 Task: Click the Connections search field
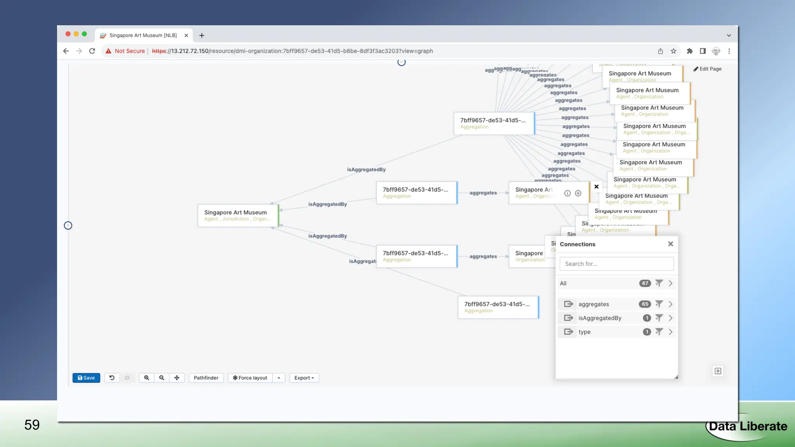[x=616, y=263]
